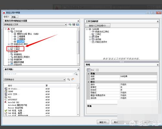The image size is (162, 129).
Task: Expand the 快速访问工具栏 node in left tree
Action: [9, 44]
